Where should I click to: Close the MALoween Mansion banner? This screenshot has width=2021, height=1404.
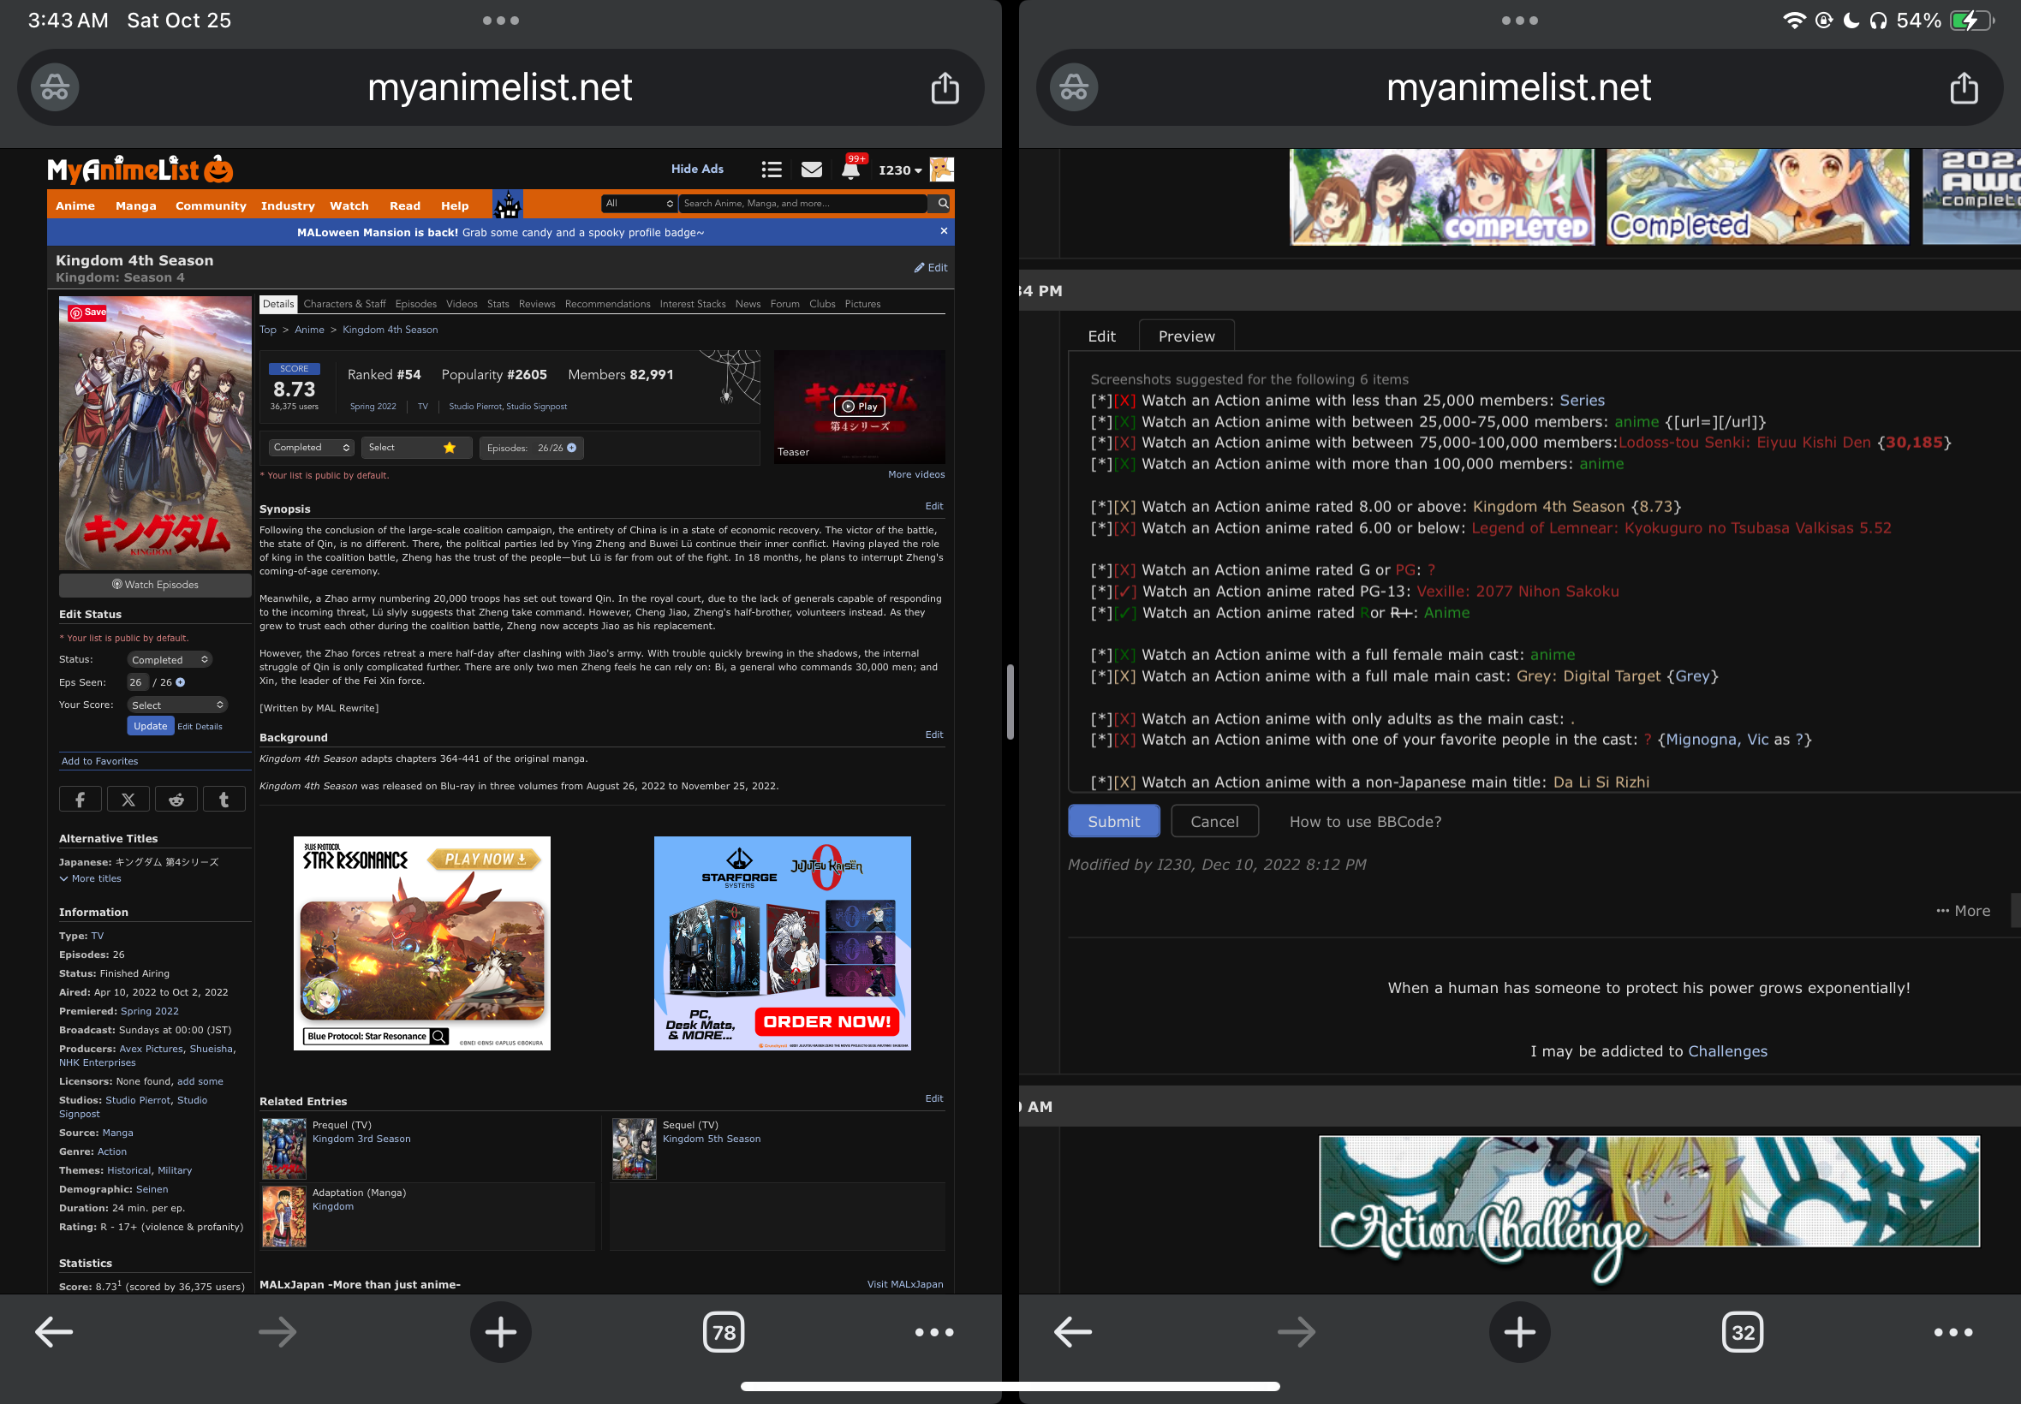coord(943,231)
